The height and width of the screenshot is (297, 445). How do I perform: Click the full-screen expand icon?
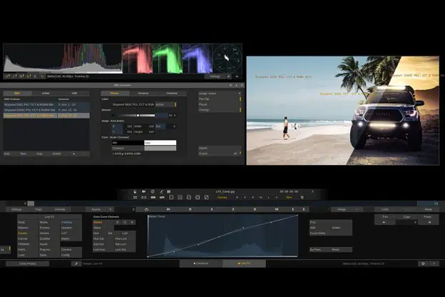[198, 197]
